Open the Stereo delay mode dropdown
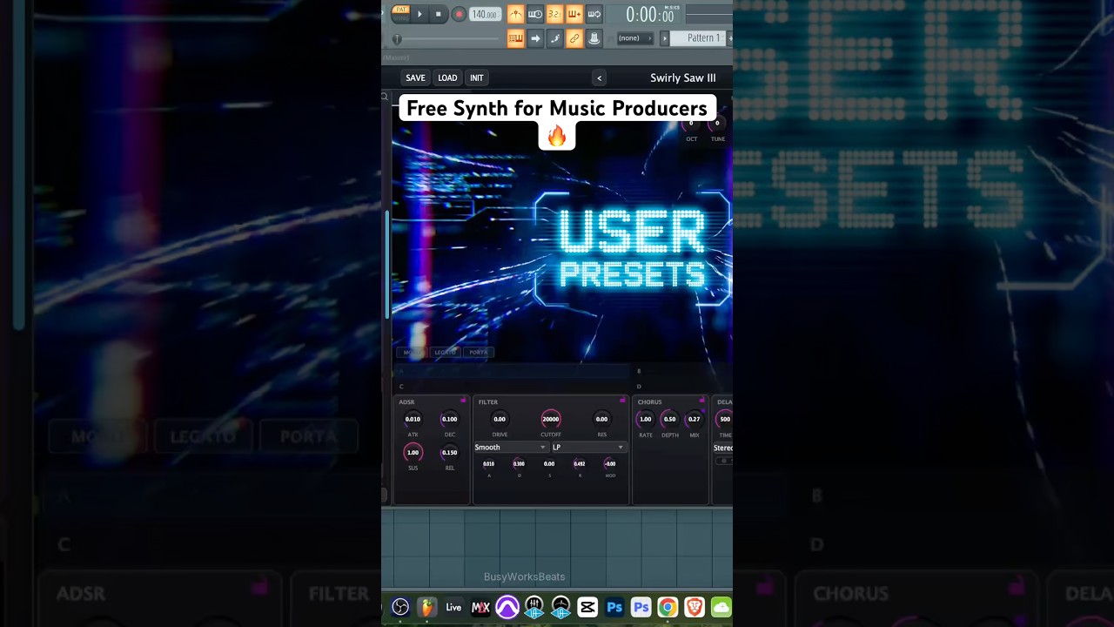The image size is (1114, 627). pyautogui.click(x=723, y=448)
